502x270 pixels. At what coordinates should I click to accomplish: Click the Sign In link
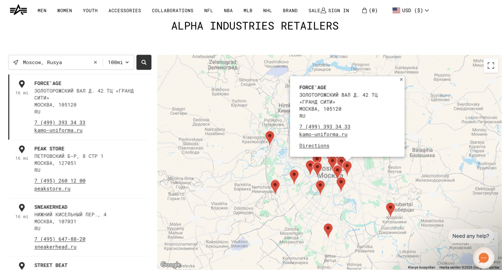click(x=339, y=10)
